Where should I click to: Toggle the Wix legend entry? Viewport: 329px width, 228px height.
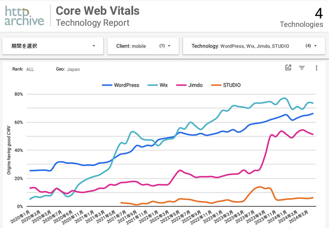tap(157, 85)
